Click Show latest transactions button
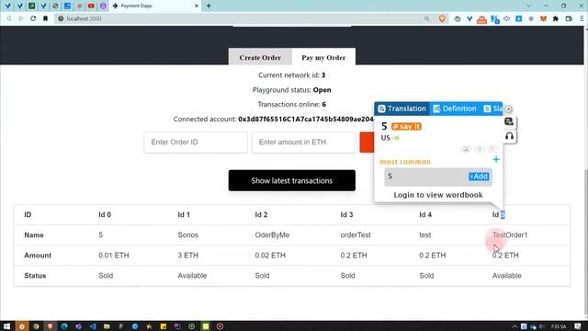The image size is (588, 331). click(292, 180)
